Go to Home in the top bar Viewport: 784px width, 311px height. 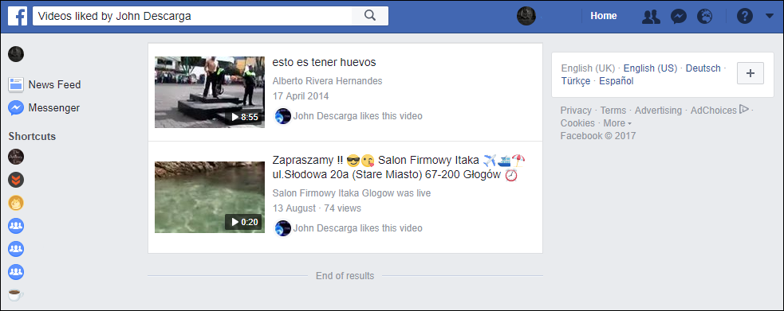click(604, 16)
